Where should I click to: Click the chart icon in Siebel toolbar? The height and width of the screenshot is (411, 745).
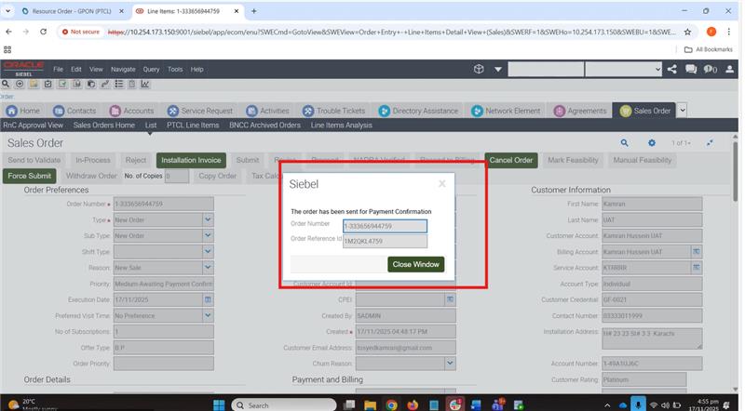point(146,84)
